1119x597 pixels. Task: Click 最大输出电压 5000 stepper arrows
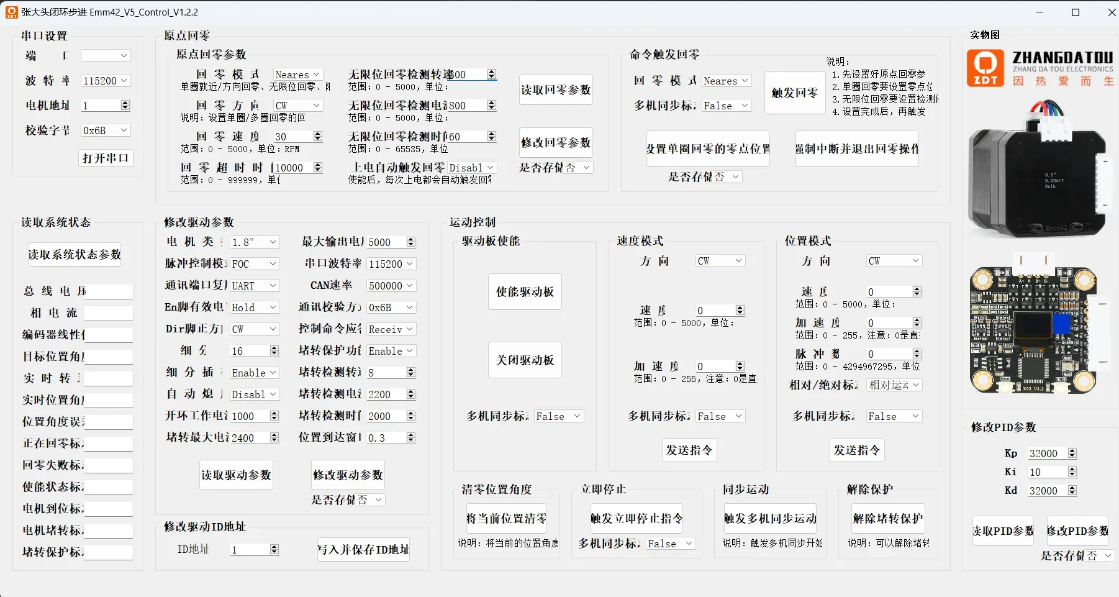[x=411, y=242]
